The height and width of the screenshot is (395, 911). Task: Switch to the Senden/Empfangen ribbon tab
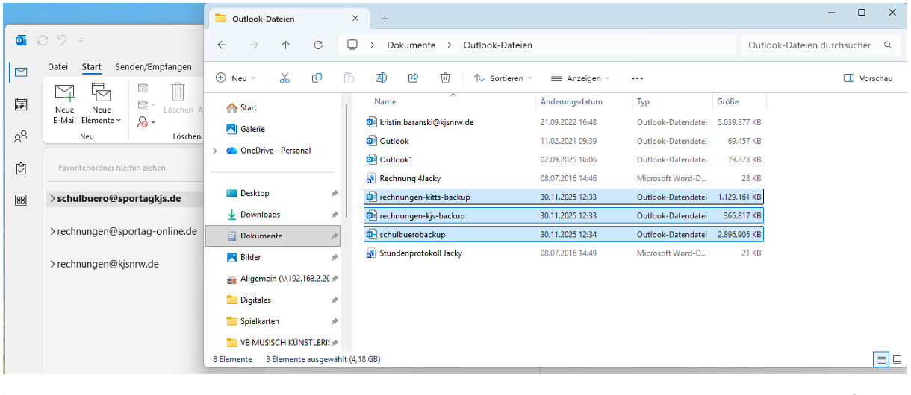(153, 67)
